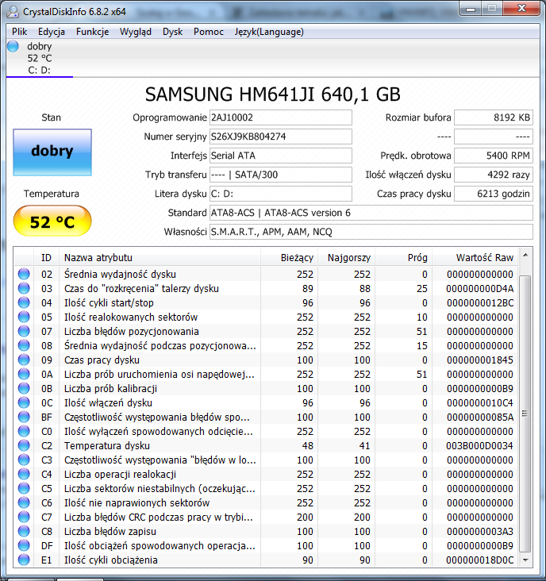The height and width of the screenshot is (581, 546).
Task: Click the yellow 52 °C temperature indicator
Action: (x=52, y=221)
